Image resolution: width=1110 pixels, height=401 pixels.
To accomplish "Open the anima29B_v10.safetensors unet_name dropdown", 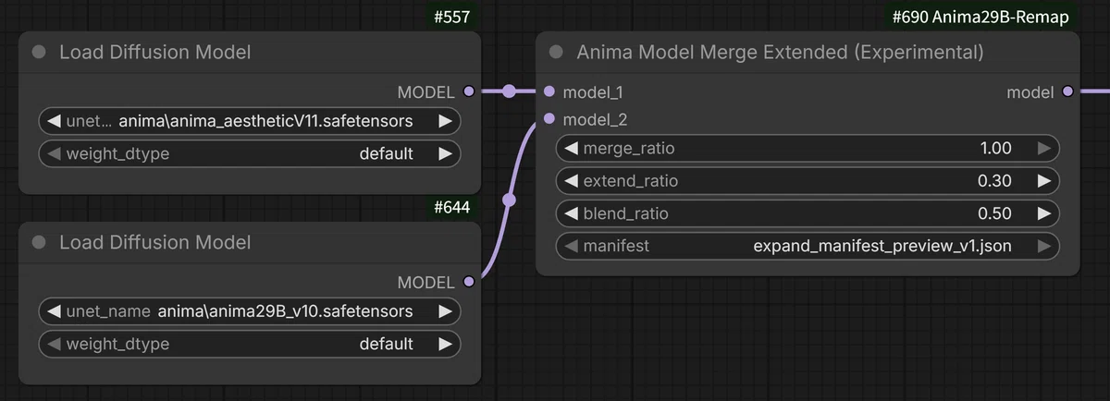I will pos(250,311).
